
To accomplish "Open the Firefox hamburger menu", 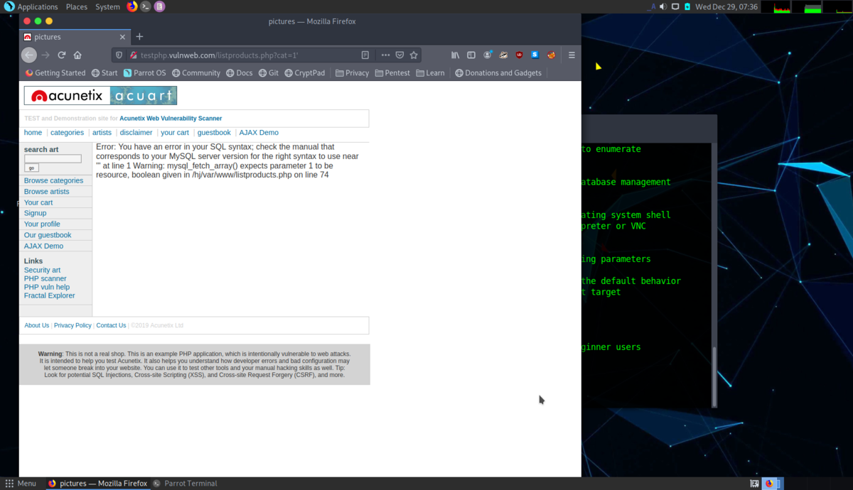I will point(572,55).
